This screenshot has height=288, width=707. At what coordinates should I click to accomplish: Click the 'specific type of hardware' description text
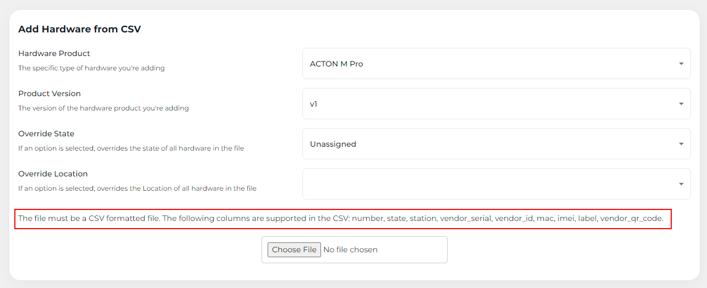pos(91,68)
